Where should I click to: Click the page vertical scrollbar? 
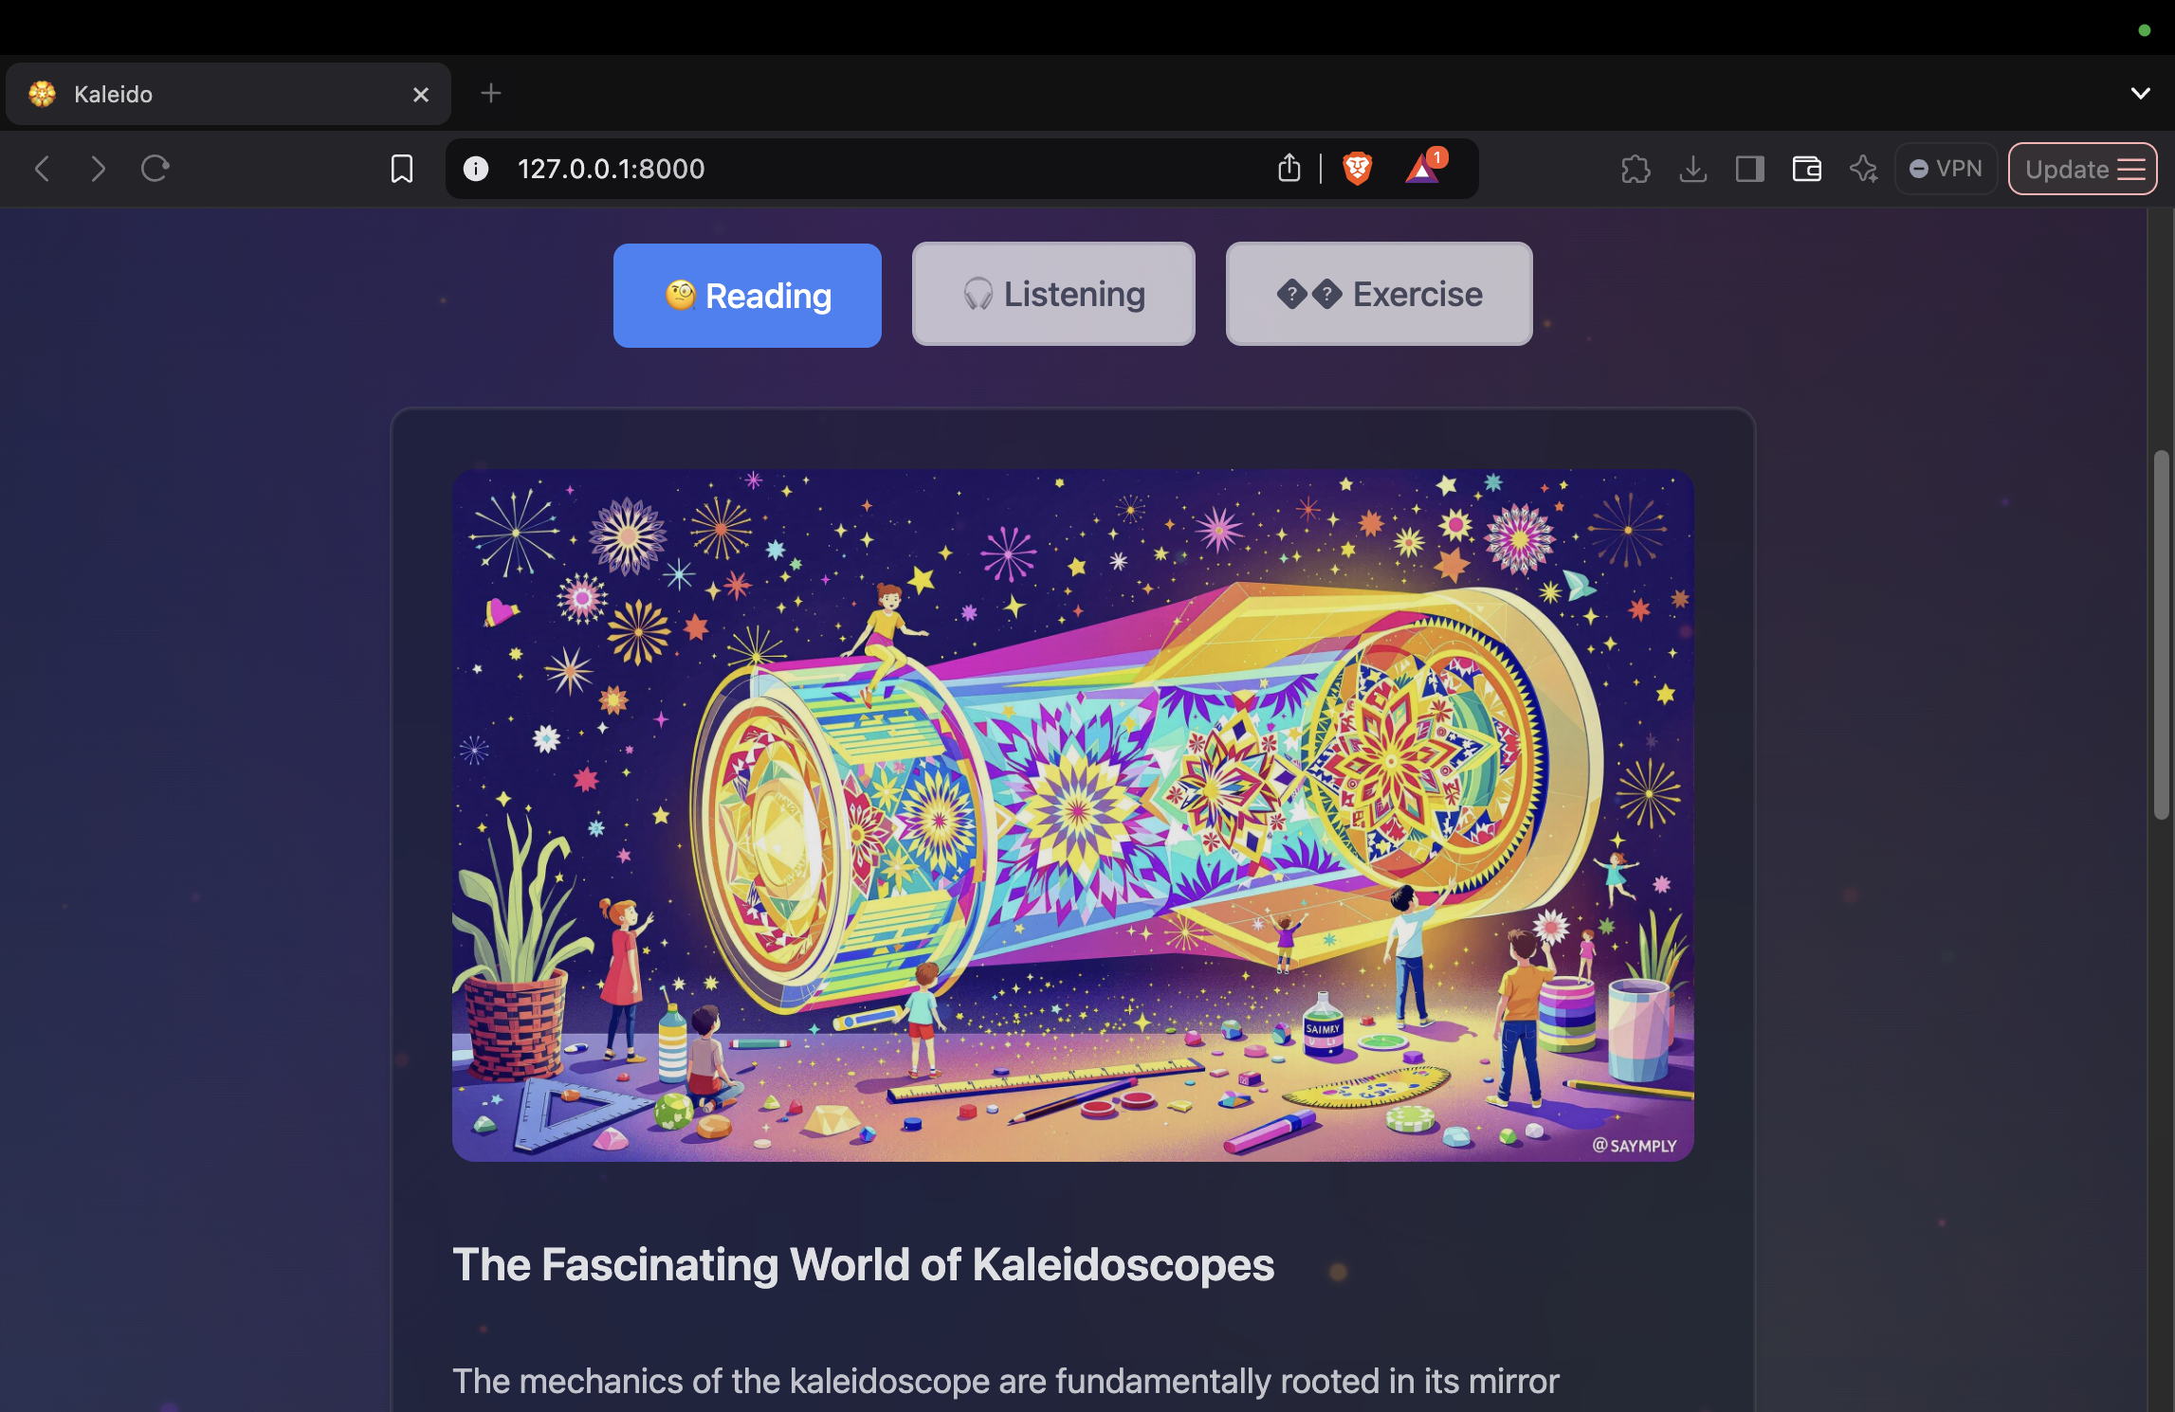tap(2161, 635)
